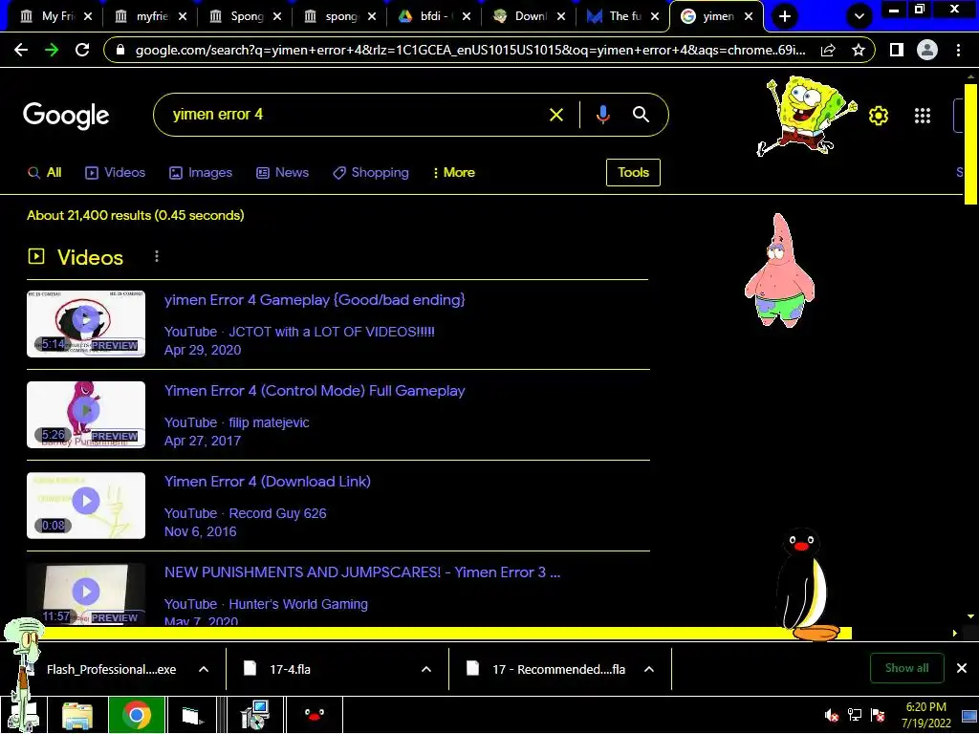Select the Shopping search filter
The image size is (979, 734).
tap(371, 172)
